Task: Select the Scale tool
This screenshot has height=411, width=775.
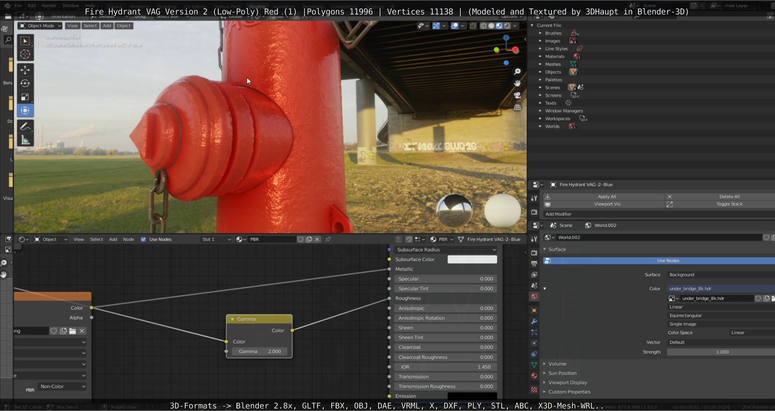Action: coord(25,97)
